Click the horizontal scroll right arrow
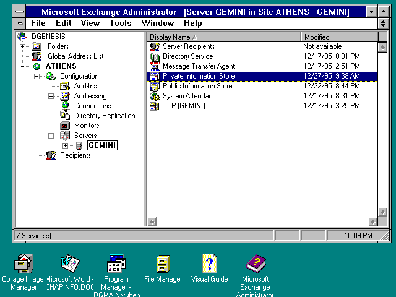396x297 pixels. click(x=372, y=222)
